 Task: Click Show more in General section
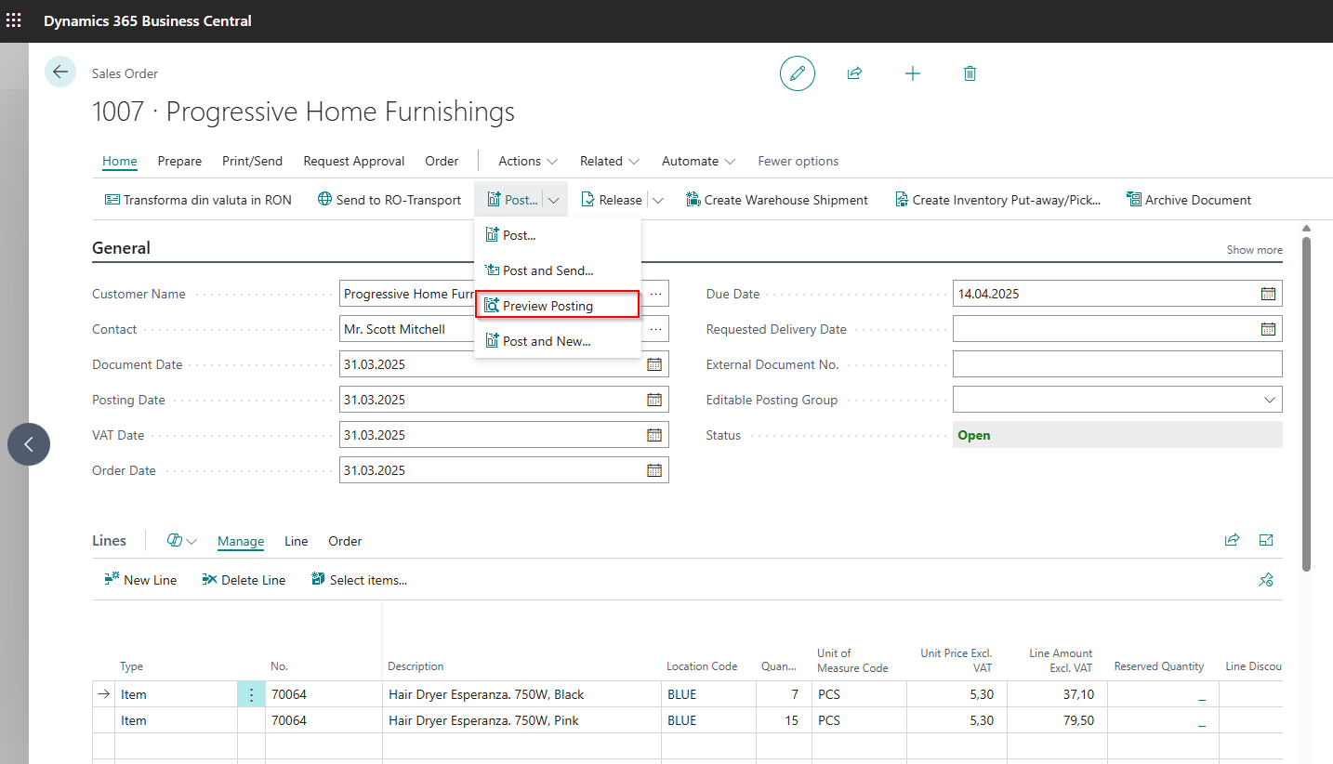(x=1254, y=250)
